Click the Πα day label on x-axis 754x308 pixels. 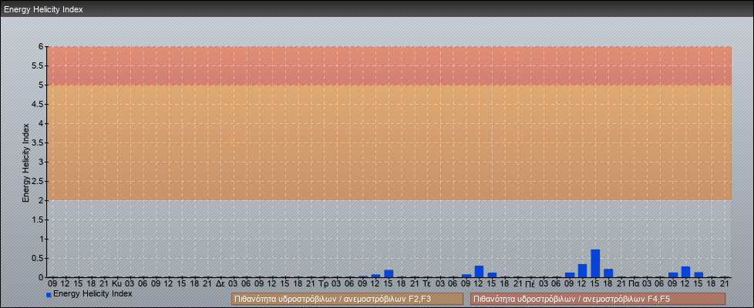click(x=634, y=284)
